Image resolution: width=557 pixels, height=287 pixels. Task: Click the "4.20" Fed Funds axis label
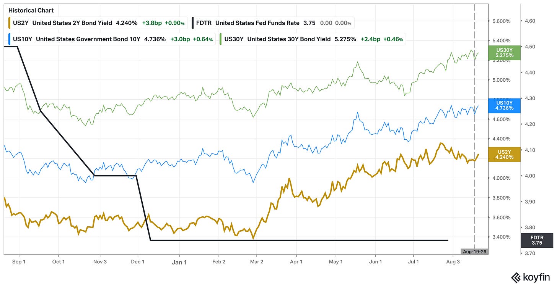coord(531,124)
